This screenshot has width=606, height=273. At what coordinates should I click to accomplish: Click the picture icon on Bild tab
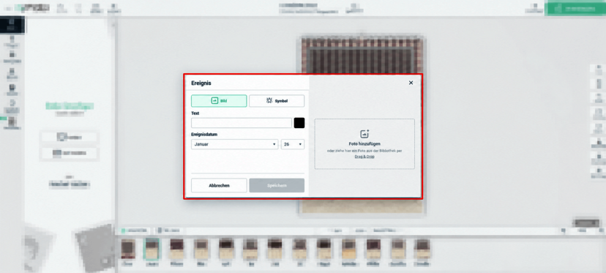click(x=214, y=100)
